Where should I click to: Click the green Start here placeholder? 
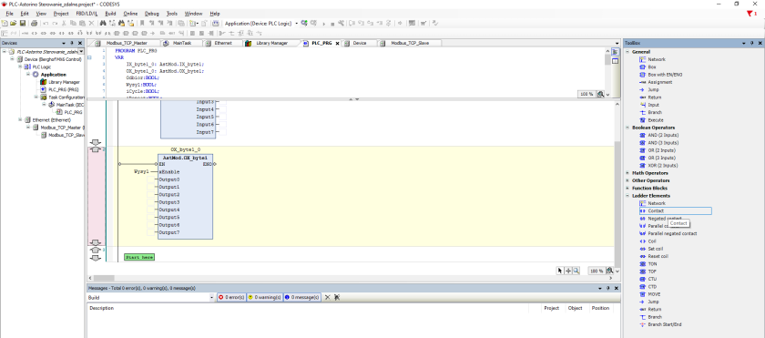pyautogui.click(x=139, y=257)
